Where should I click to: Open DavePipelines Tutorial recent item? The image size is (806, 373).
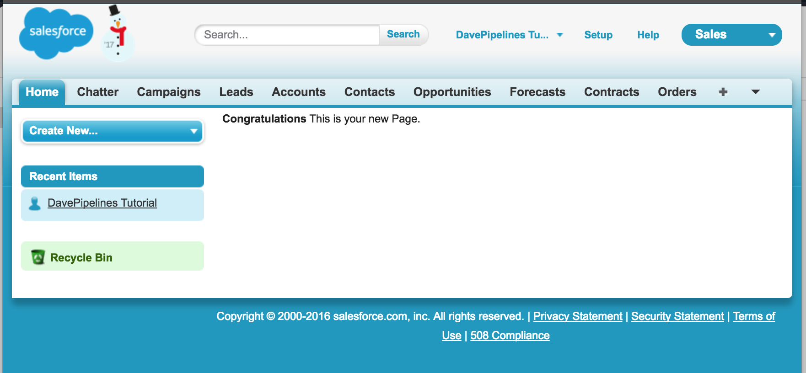(102, 203)
